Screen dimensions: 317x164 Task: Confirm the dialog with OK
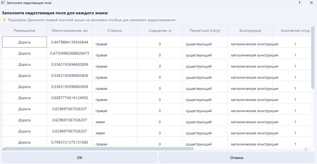point(80,158)
